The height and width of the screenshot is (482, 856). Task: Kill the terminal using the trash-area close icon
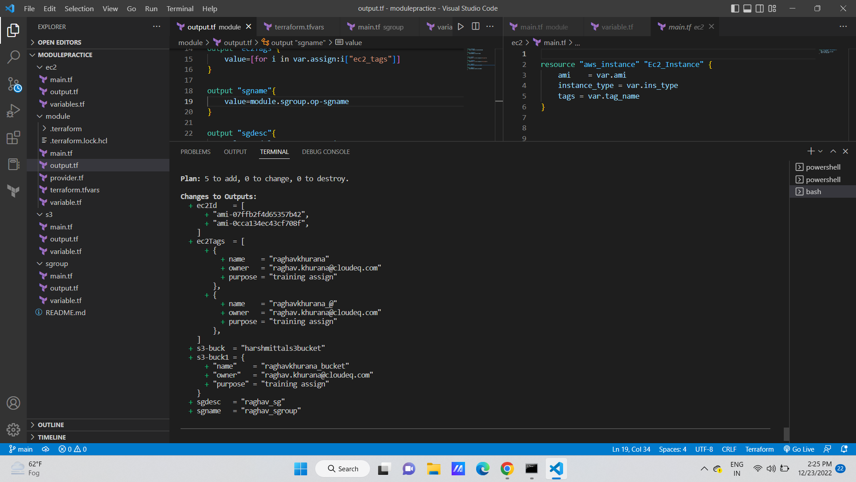(x=845, y=151)
